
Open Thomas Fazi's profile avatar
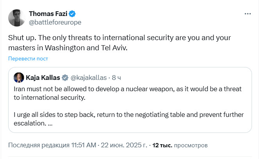coord(16,18)
